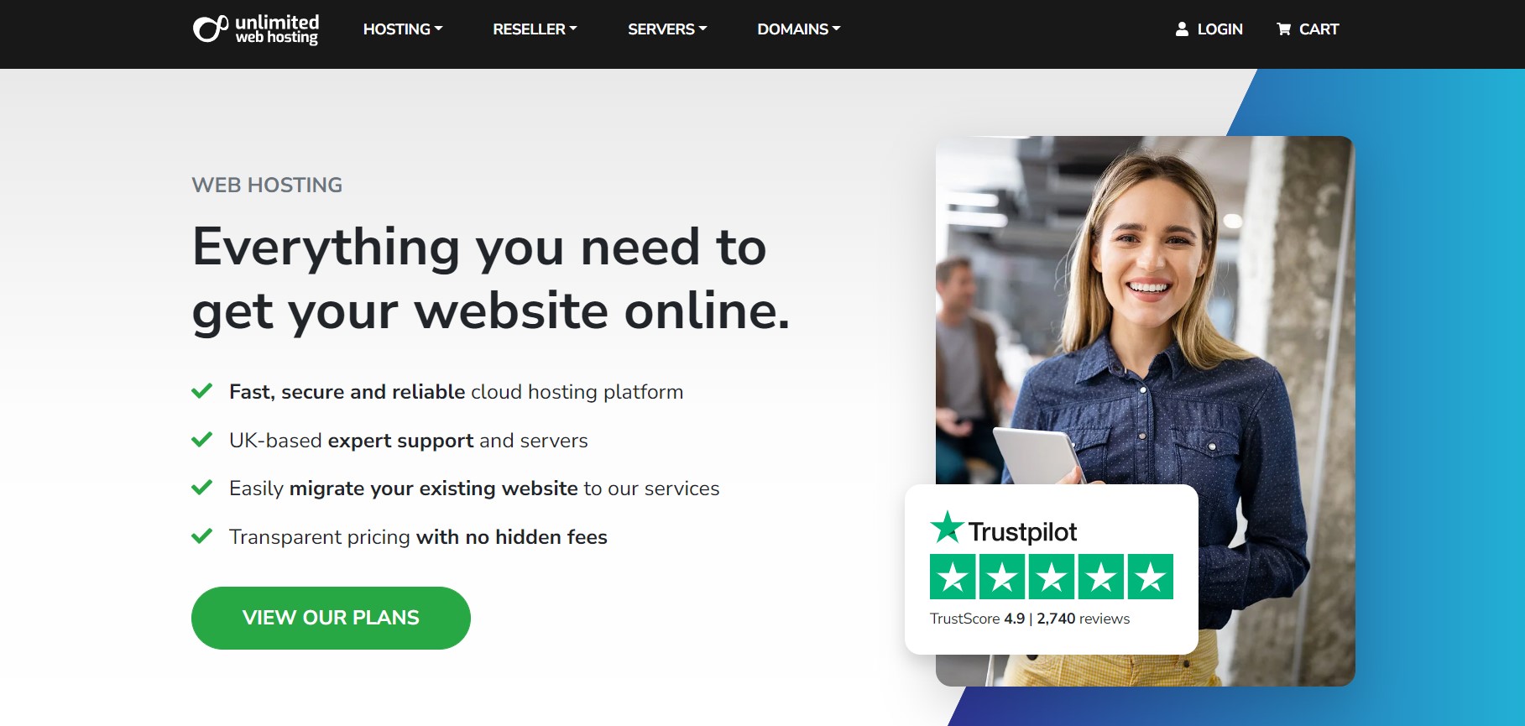This screenshot has height=726, width=1525.
Task: Click the checkmark next to 'UK-based expert support'
Action: [x=201, y=440]
